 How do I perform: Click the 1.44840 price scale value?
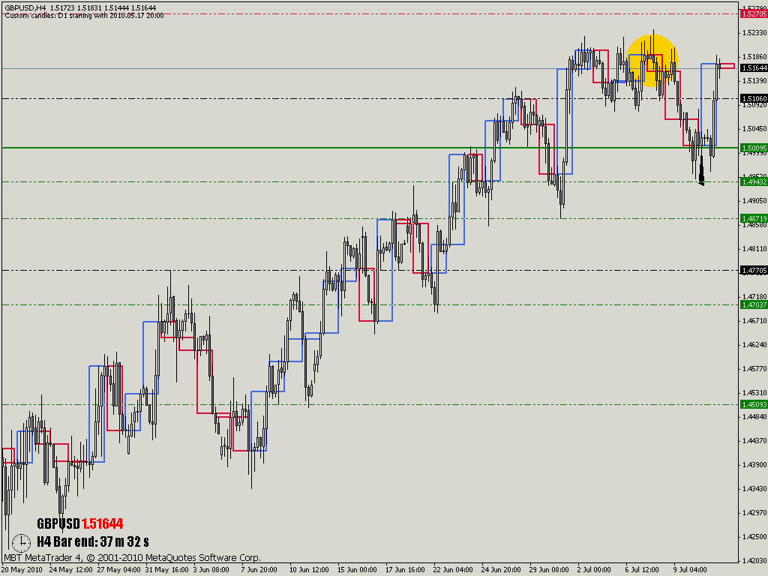pos(754,417)
